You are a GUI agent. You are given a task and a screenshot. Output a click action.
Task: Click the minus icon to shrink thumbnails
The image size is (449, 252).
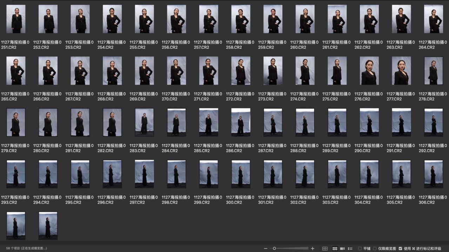tap(266, 248)
